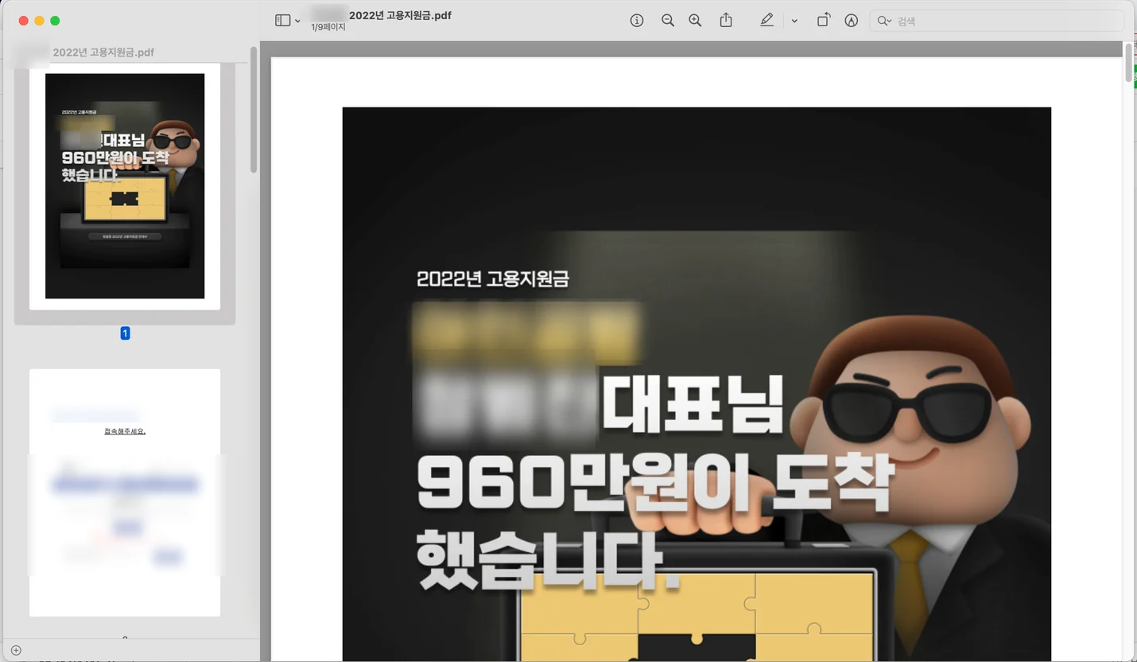
Task: Click the 1/9페이지 page indicator
Action: click(328, 27)
